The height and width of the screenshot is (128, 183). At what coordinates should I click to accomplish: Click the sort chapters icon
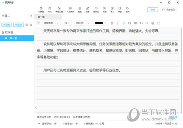[31, 25]
